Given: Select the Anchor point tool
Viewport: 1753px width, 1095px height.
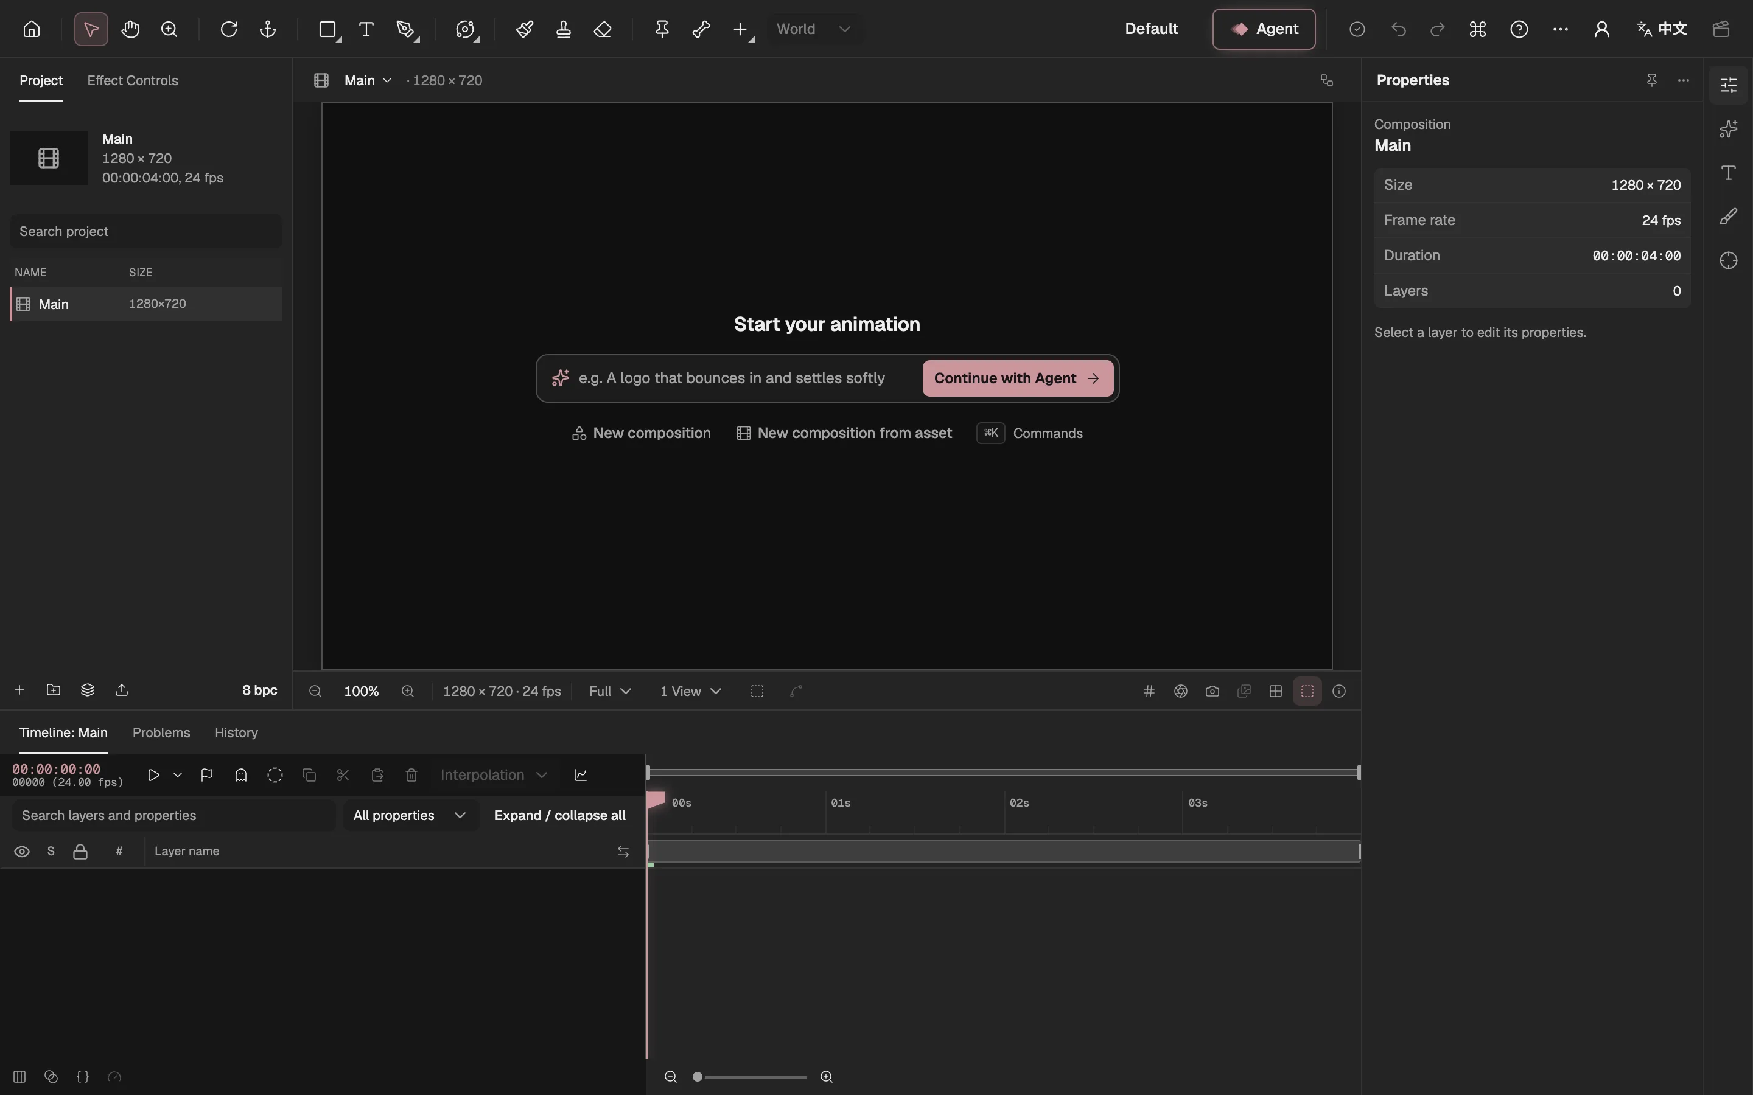Looking at the screenshot, I should [x=268, y=29].
